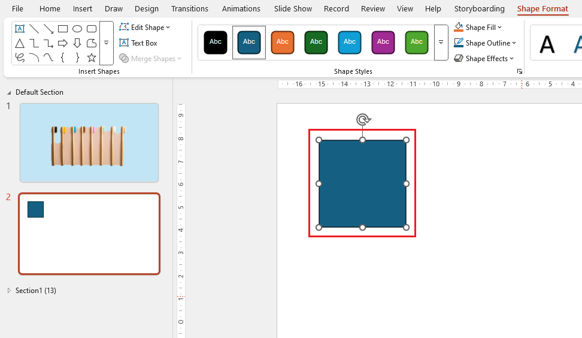Select the 5-Point Star shape
This screenshot has width=582, height=338.
(91, 58)
